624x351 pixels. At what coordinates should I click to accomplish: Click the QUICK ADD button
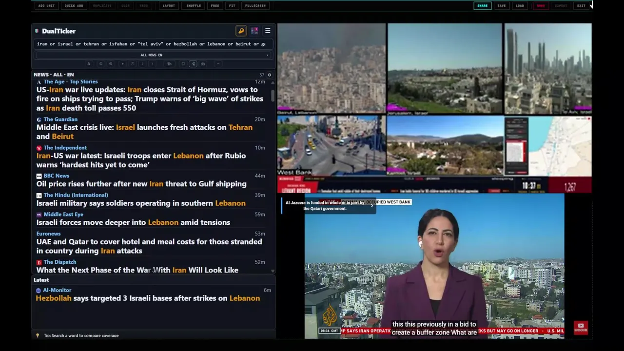(x=74, y=6)
